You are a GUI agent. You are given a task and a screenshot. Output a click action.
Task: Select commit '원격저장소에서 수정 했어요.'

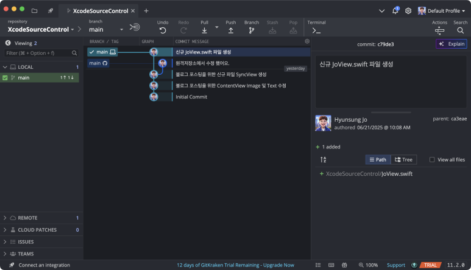[x=241, y=63]
